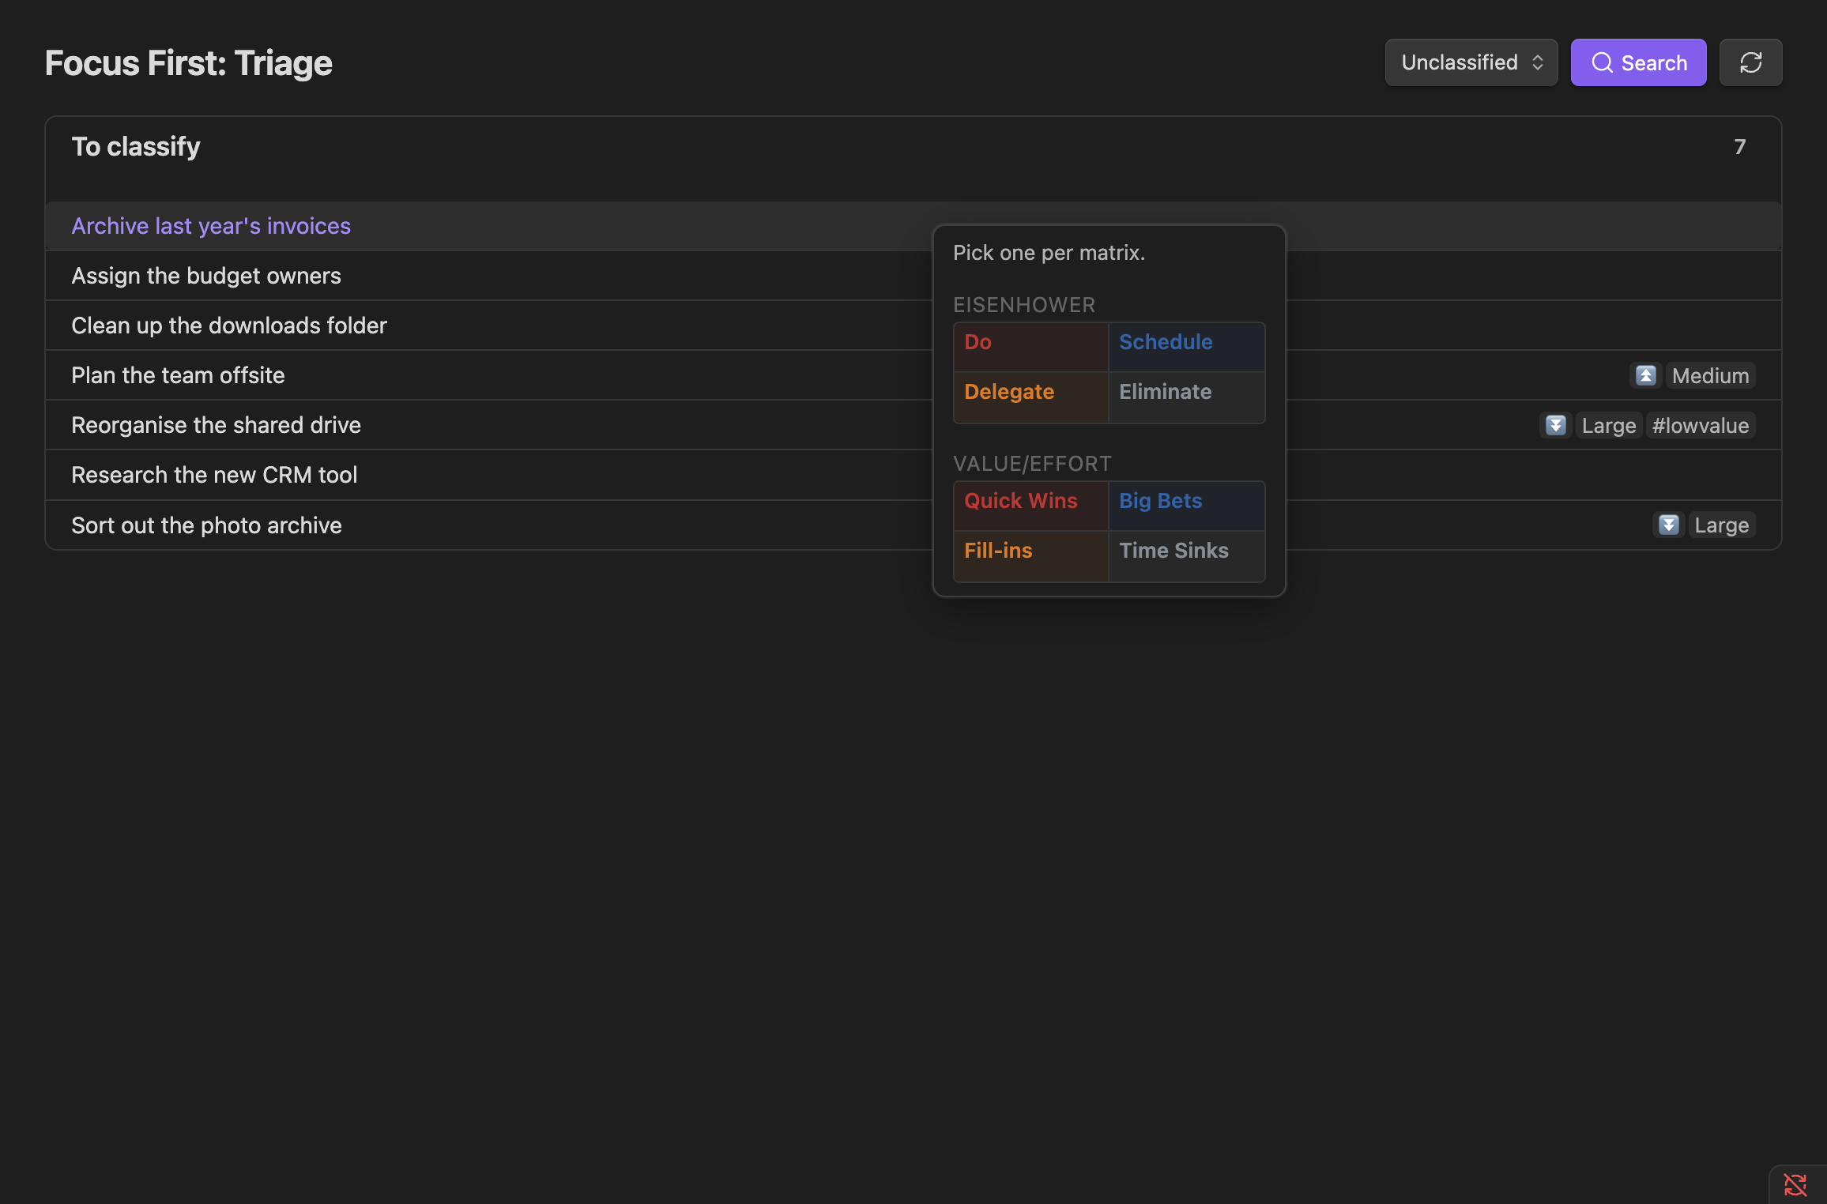Image resolution: width=1827 pixels, height=1204 pixels.
Task: Click the refresh icon button
Action: (x=1750, y=62)
